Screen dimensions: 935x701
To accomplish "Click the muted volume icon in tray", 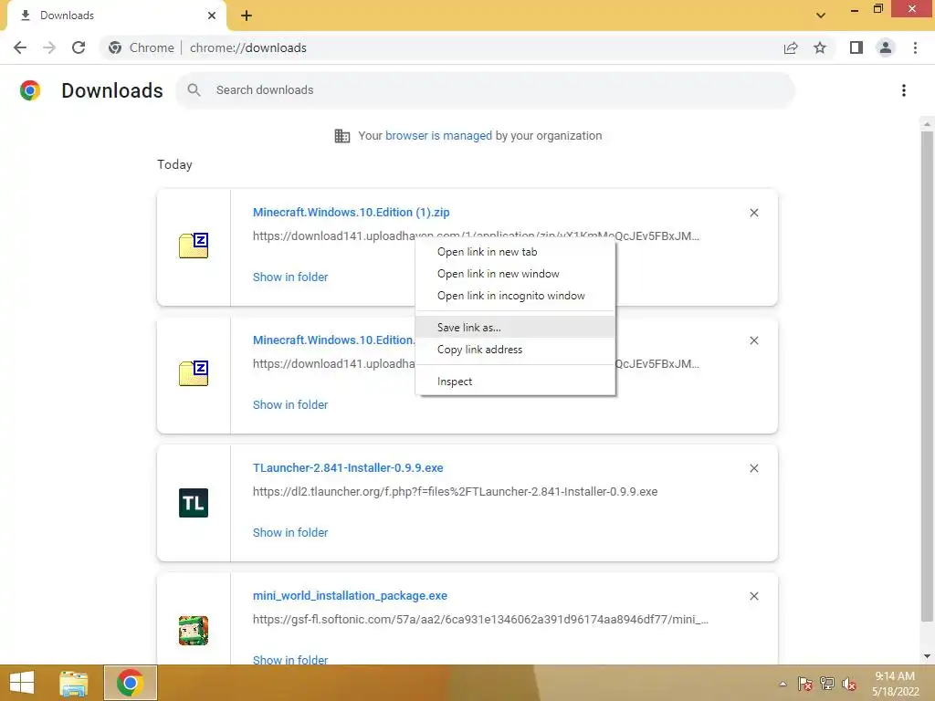I will 849,684.
